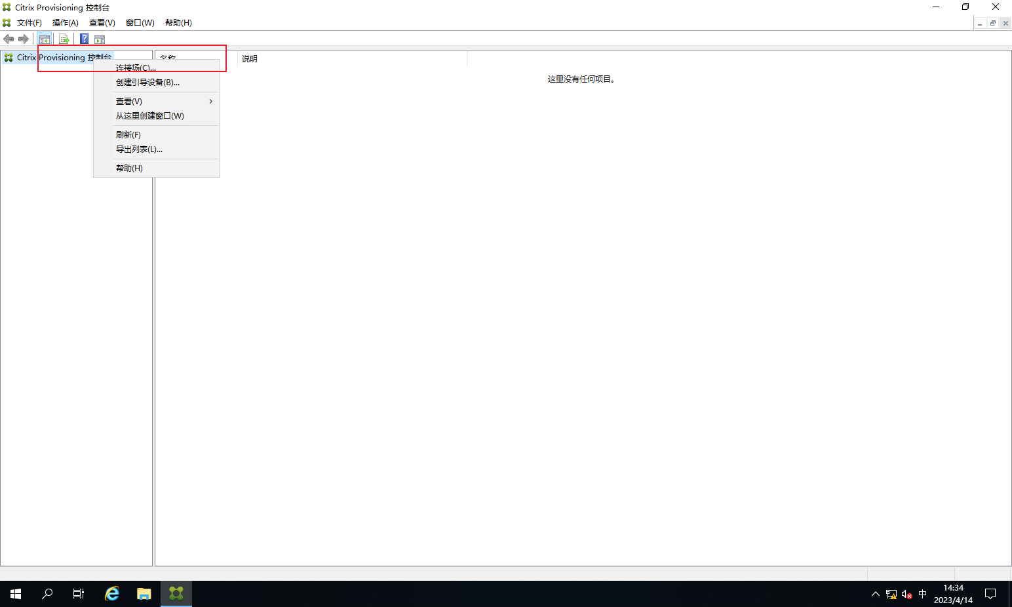Click the 说明 column header
Image resolution: width=1012 pixels, height=607 pixels.
(x=250, y=59)
